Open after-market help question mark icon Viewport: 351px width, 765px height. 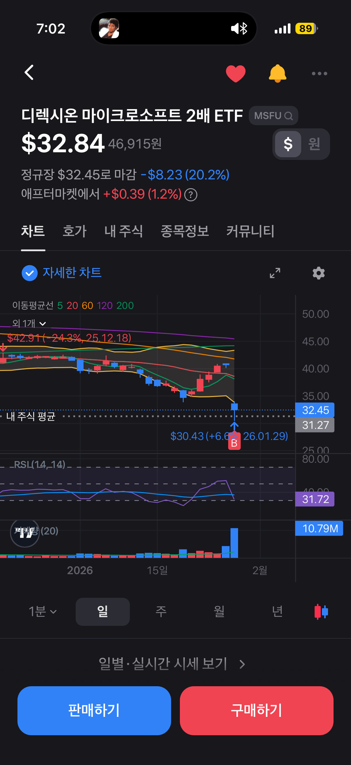(x=190, y=195)
